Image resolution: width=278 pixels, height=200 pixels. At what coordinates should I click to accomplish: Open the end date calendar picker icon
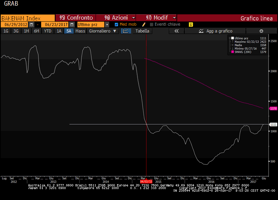click(72, 25)
